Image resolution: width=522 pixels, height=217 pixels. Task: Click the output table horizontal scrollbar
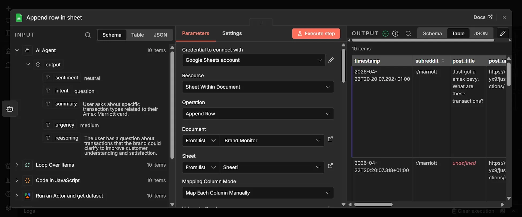click(373, 204)
